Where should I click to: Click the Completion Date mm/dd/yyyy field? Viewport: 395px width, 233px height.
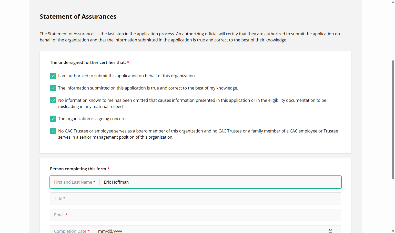(196, 229)
